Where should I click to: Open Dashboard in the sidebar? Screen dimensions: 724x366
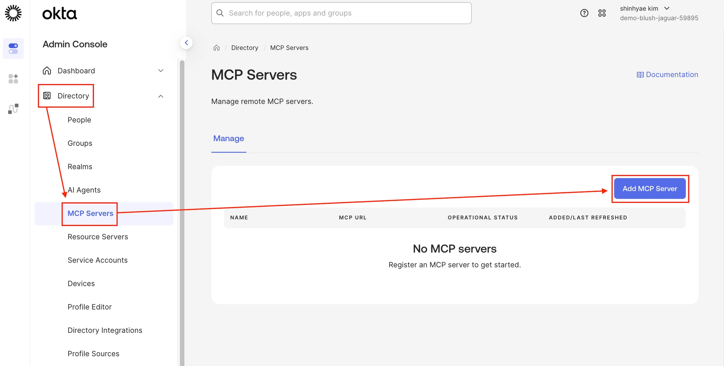tap(76, 71)
